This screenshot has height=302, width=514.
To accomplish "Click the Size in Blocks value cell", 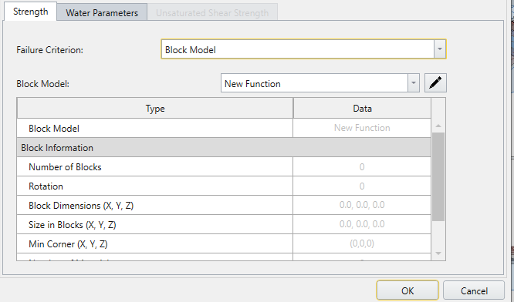I will click(x=362, y=224).
